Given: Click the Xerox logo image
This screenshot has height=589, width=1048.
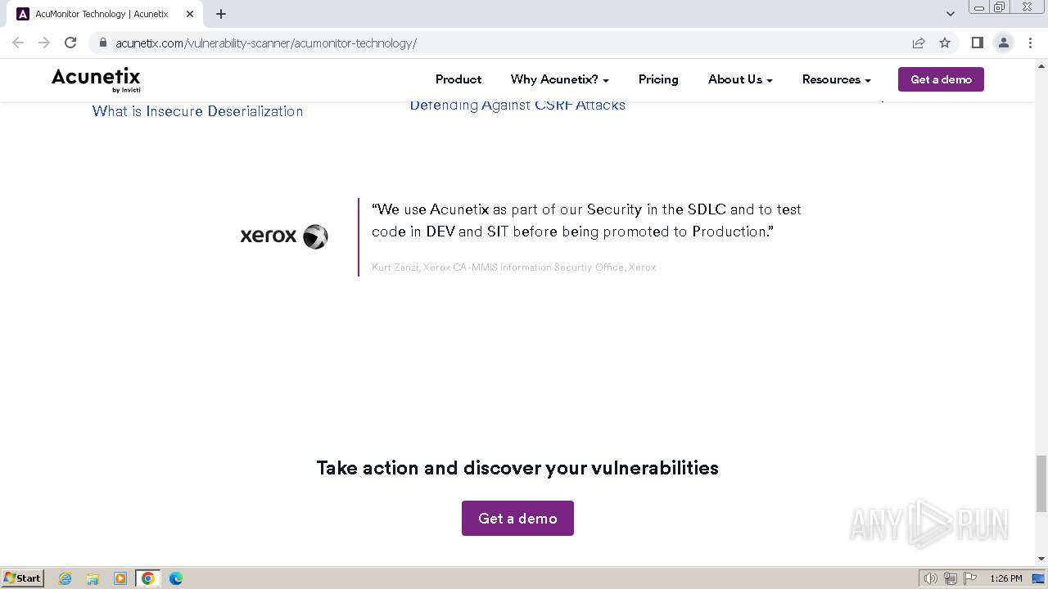Looking at the screenshot, I should click(x=284, y=236).
